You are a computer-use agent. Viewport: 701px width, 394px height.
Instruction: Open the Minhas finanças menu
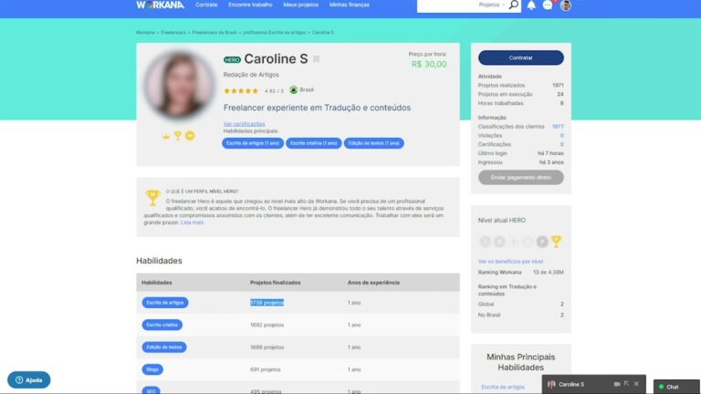click(350, 5)
